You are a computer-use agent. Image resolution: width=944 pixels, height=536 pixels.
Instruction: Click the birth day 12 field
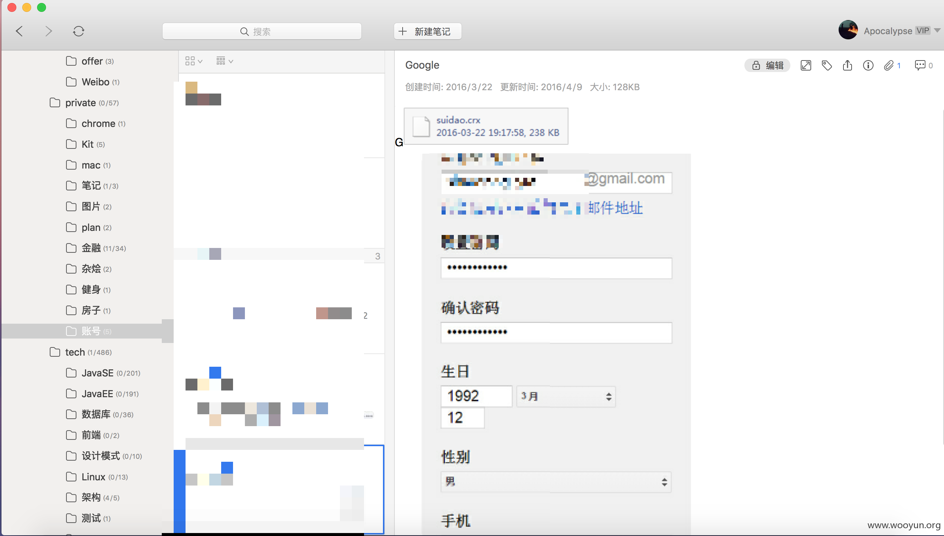tap(462, 418)
